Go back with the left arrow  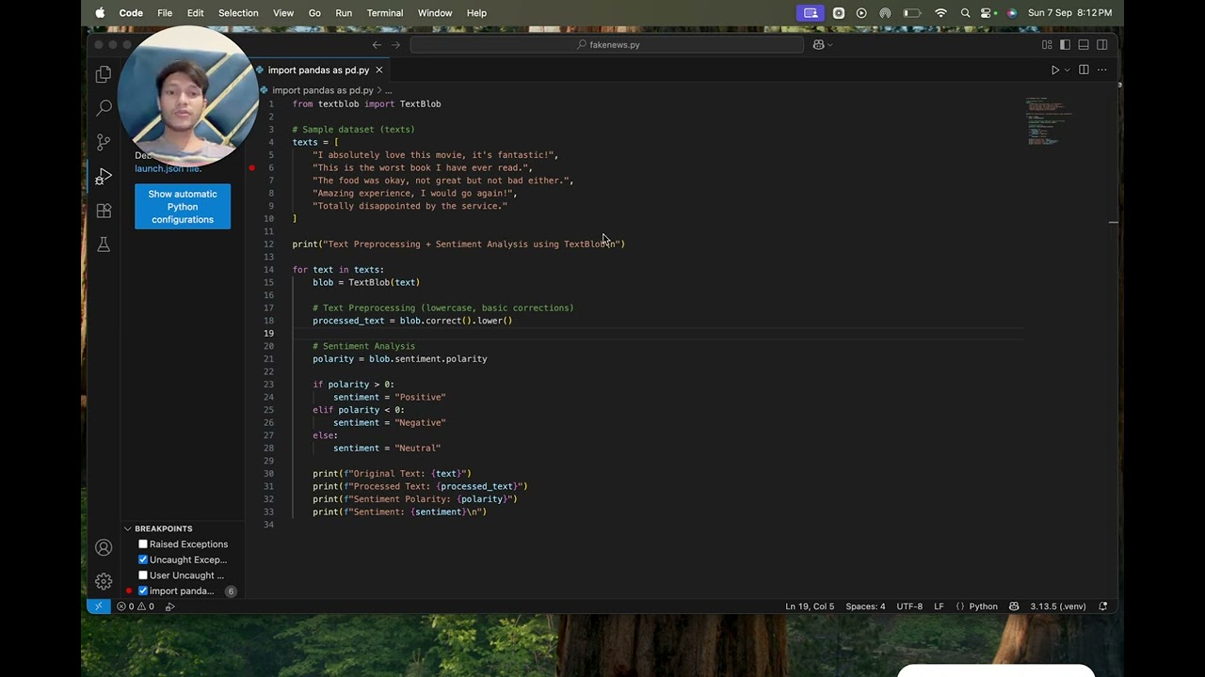(377, 44)
